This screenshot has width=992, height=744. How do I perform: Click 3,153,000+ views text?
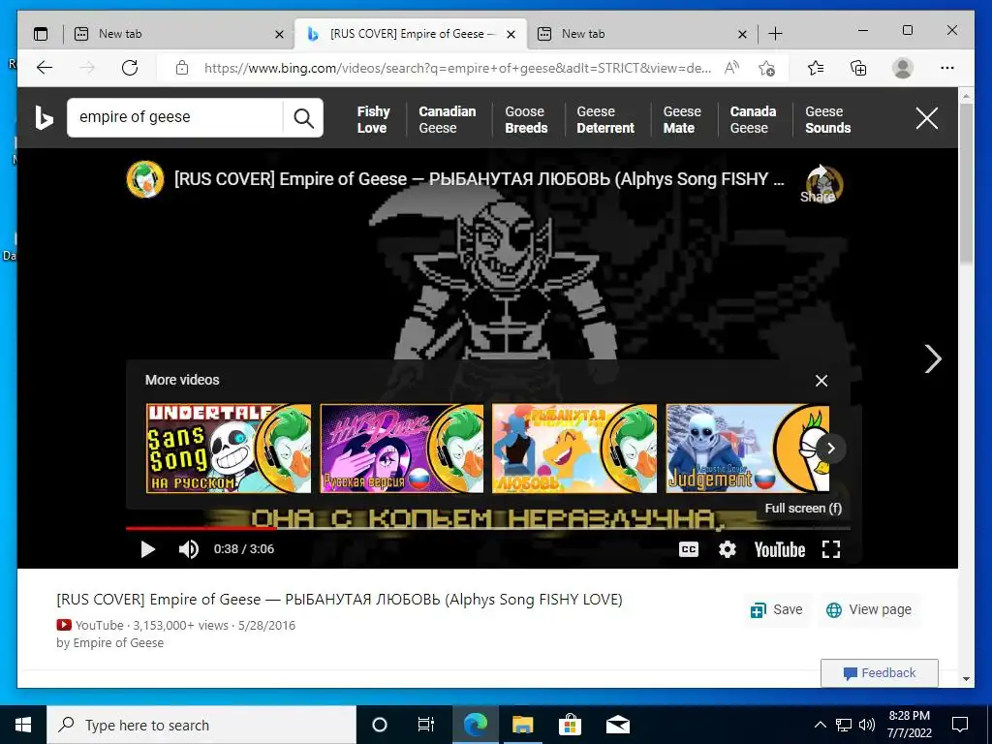(x=179, y=626)
